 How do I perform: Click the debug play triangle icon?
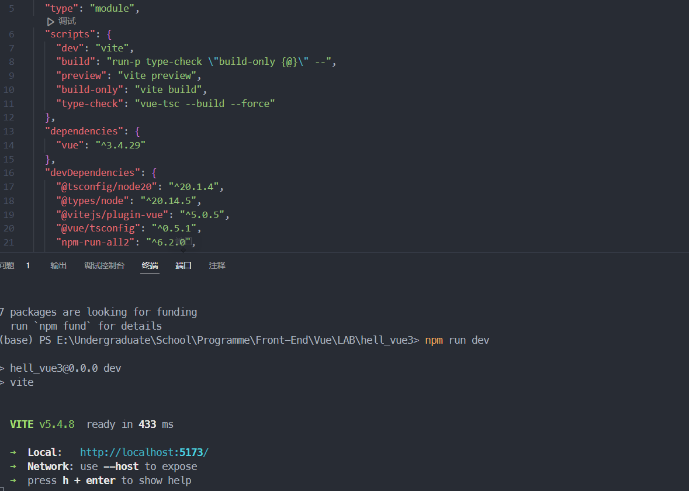[50, 22]
